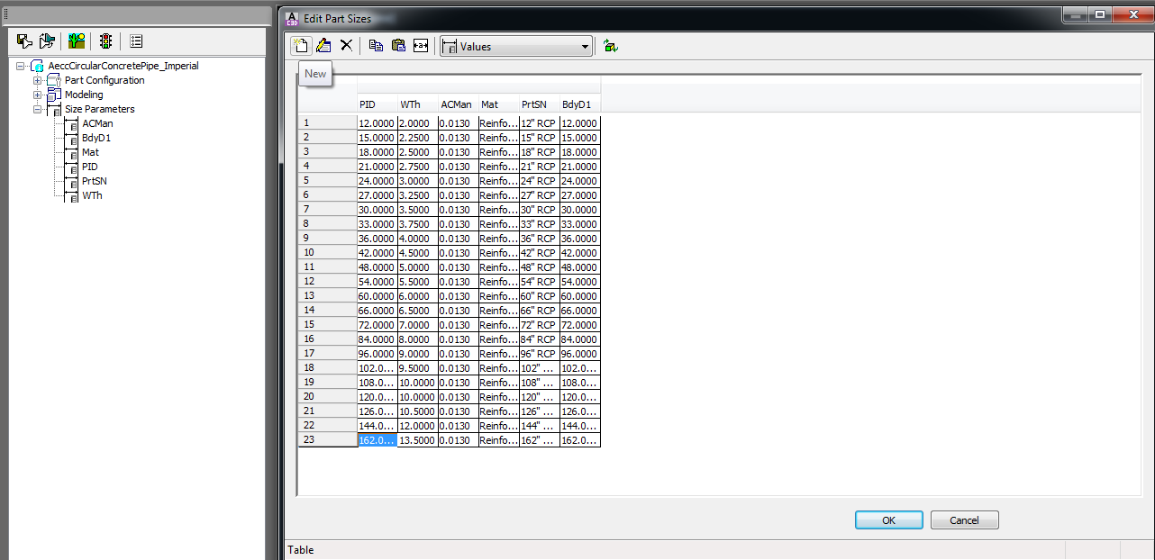1155x560 pixels.
Task: Click the landscape preview icon
Action: click(77, 41)
